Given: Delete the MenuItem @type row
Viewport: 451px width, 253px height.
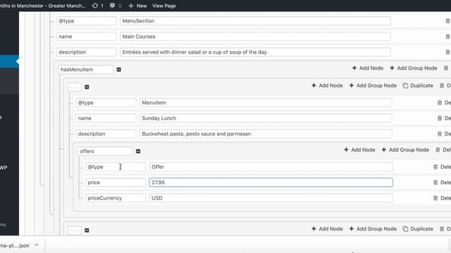Looking at the screenshot, I should (x=444, y=103).
